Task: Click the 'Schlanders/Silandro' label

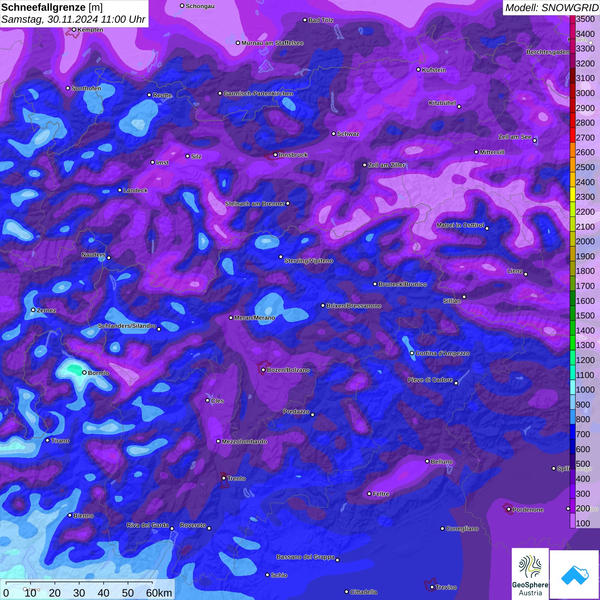Action: pos(127,326)
